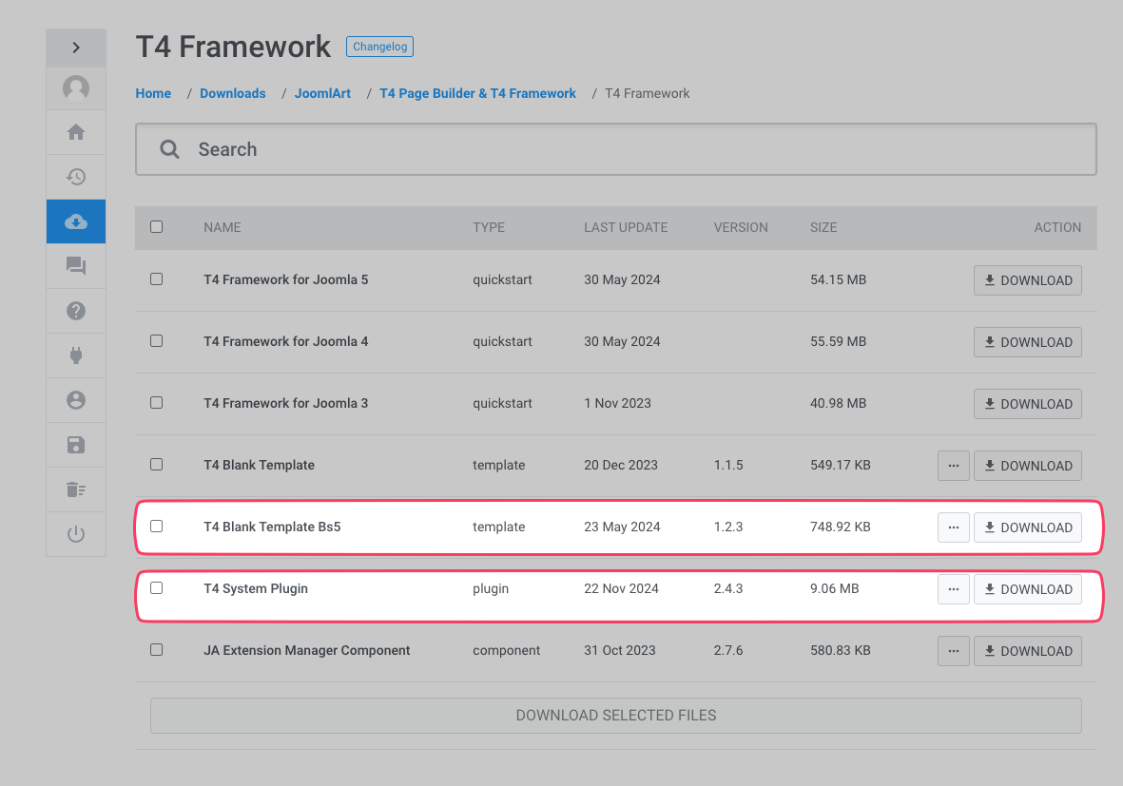Navigate to JoomlArt breadcrumb link

pos(322,93)
